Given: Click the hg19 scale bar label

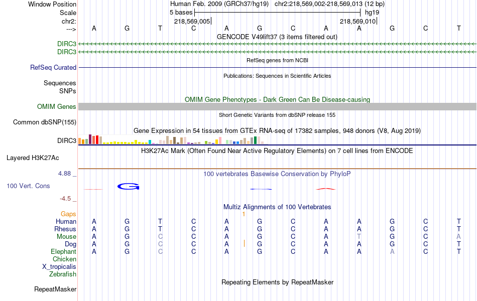Looking at the screenshot, I should [x=372, y=13].
